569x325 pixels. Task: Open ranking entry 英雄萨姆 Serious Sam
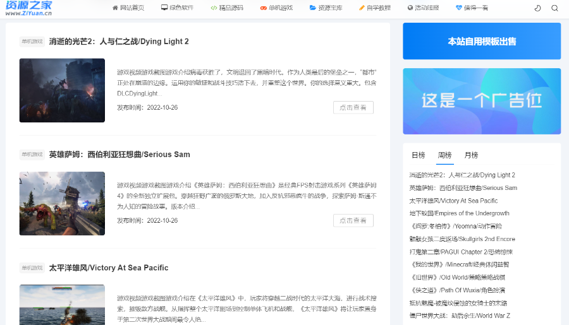pyautogui.click(x=463, y=187)
